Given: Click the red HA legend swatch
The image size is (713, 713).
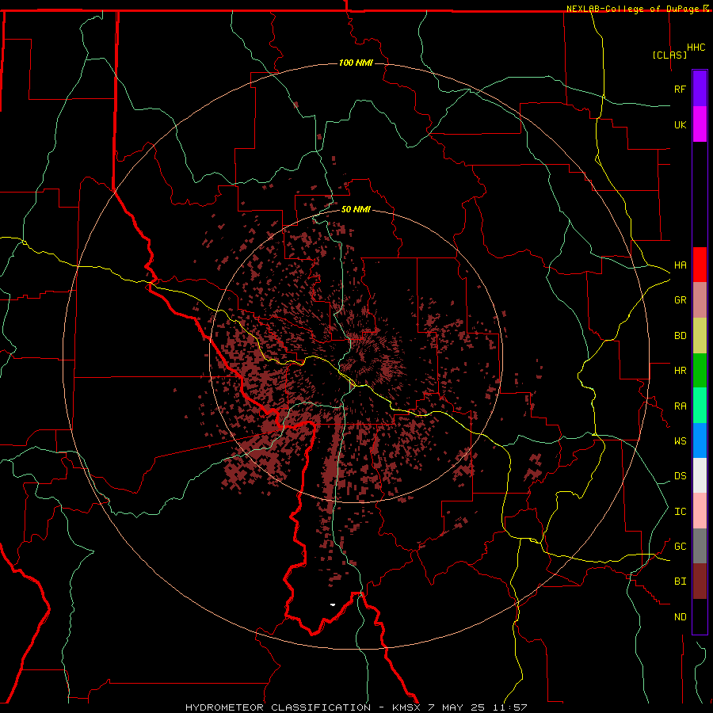Looking at the screenshot, I should click(x=700, y=265).
